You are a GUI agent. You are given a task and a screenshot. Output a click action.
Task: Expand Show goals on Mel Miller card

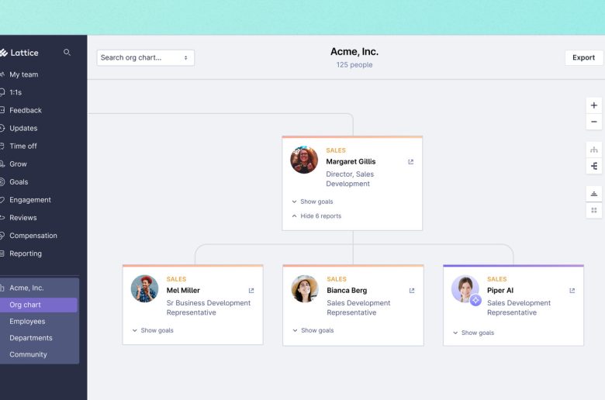[x=153, y=330]
